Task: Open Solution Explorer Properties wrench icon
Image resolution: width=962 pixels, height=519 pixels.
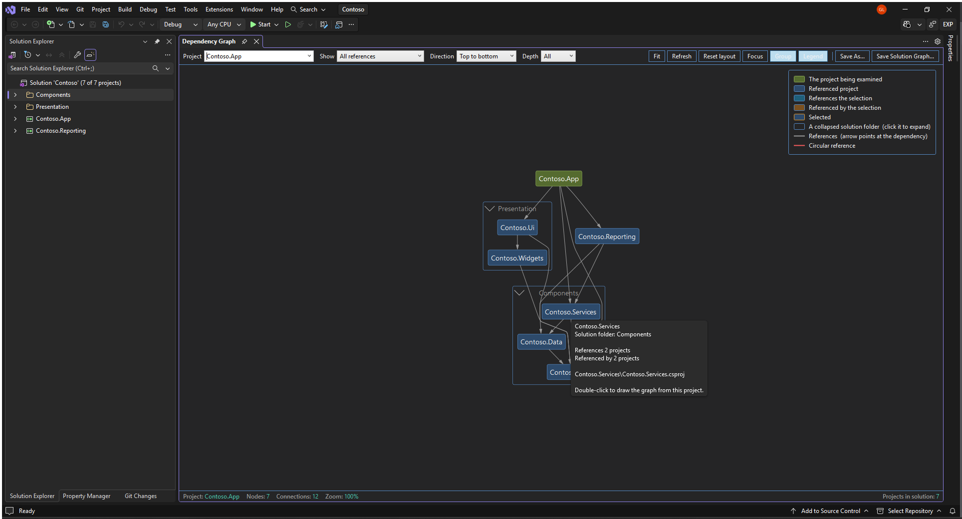Action: point(77,55)
